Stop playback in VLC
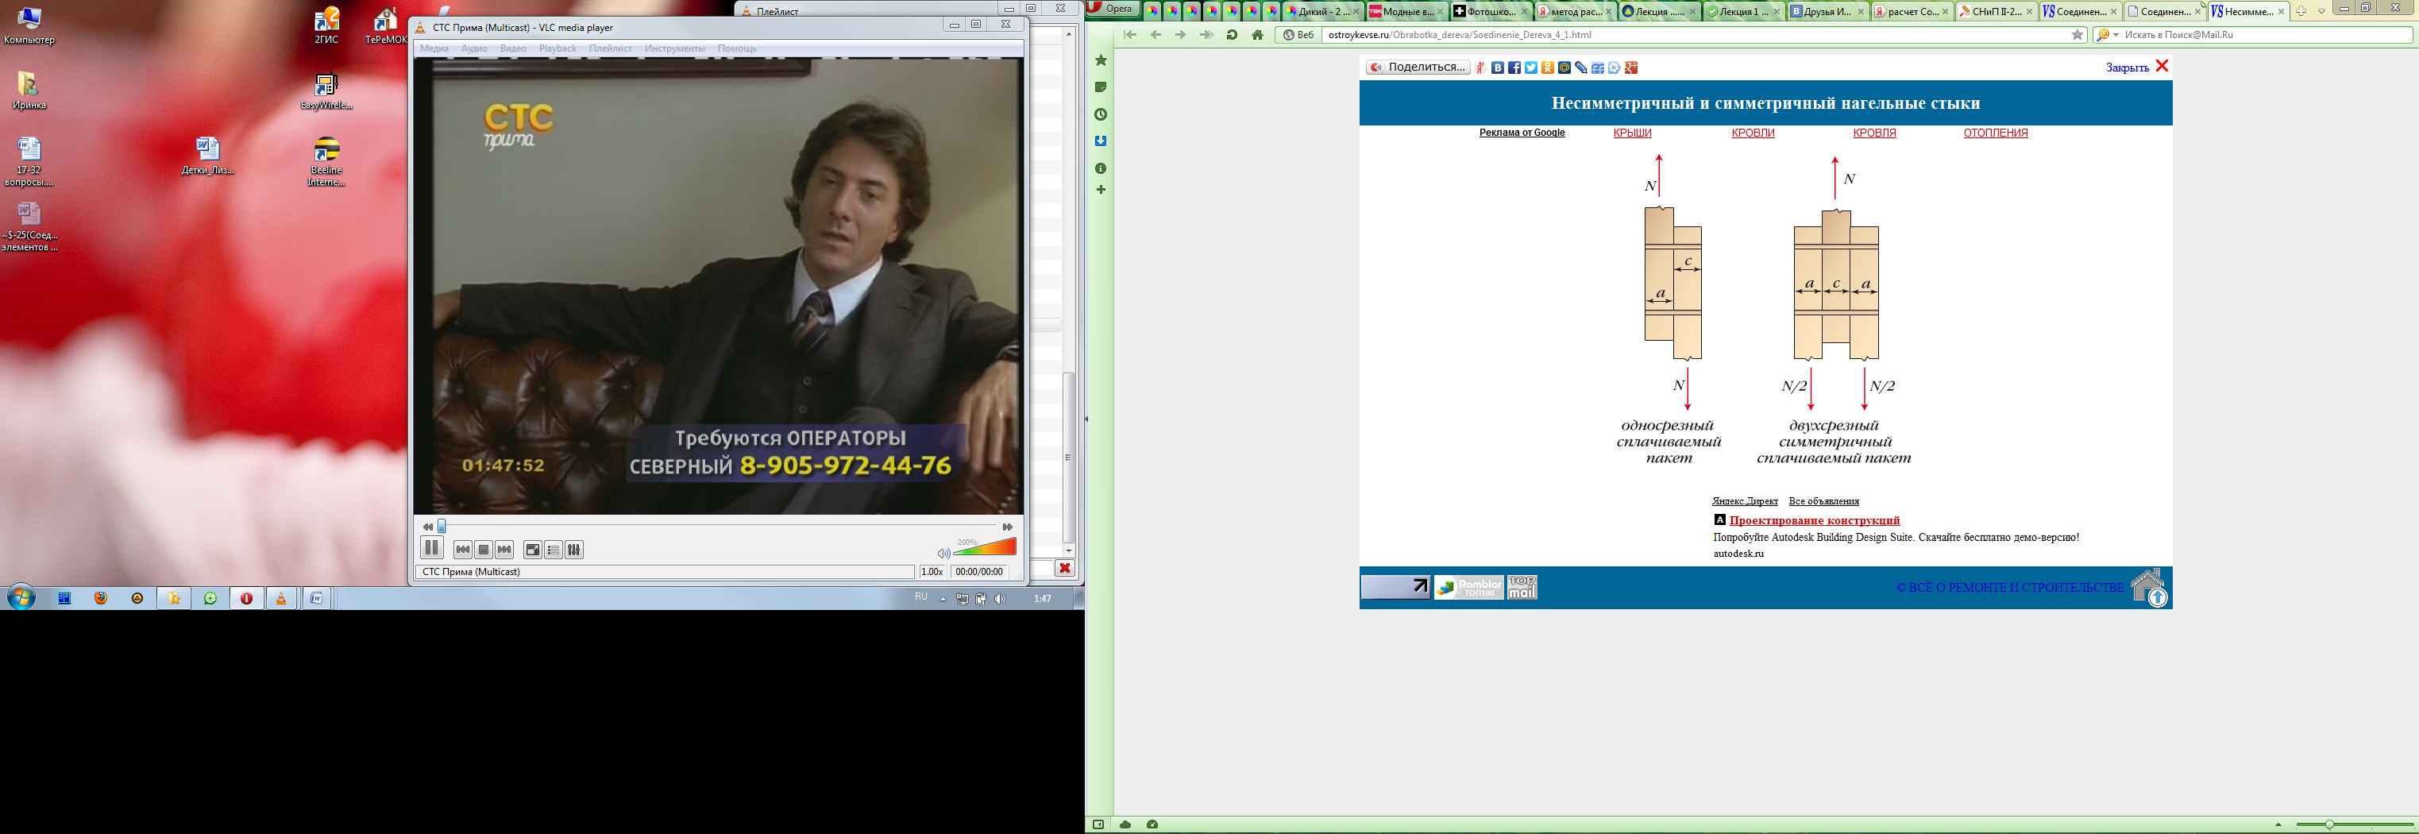Screen dimensions: 2419x834 point(484,550)
